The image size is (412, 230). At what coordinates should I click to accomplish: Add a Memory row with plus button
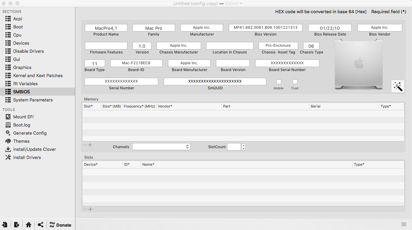pos(90,145)
